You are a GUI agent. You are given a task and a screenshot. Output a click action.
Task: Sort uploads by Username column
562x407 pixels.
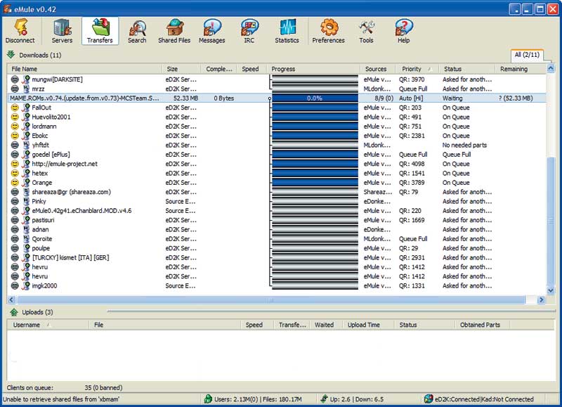pyautogui.click(x=48, y=325)
